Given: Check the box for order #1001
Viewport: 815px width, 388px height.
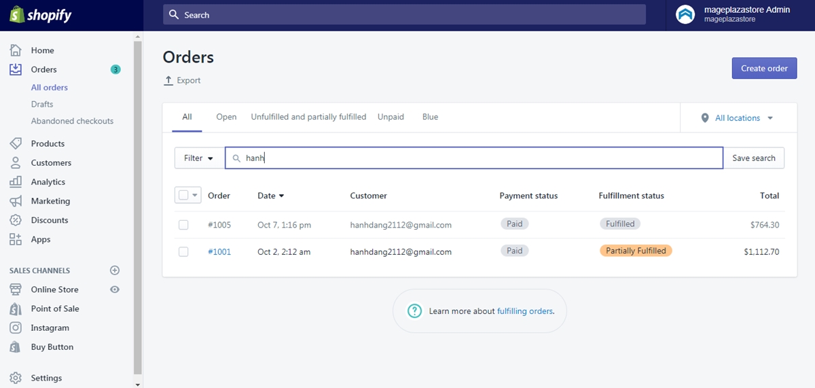Looking at the screenshot, I should click(183, 251).
